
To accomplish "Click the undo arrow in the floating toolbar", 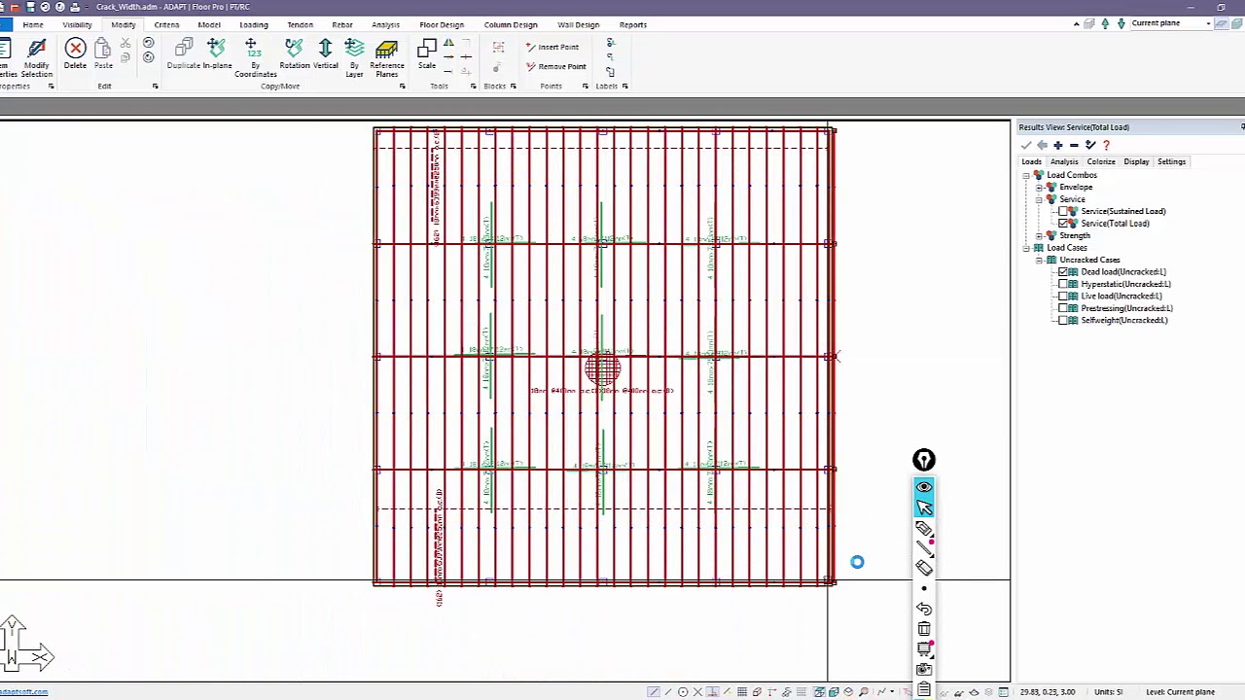I will tap(924, 609).
